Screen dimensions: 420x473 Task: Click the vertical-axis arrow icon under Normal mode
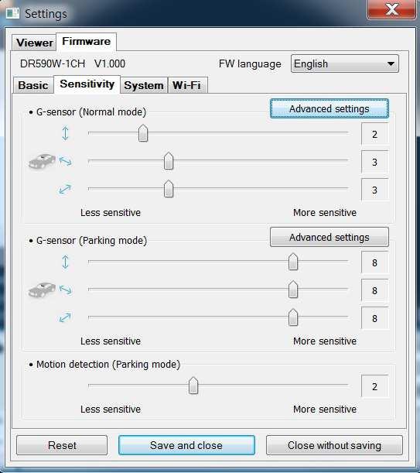[x=65, y=133]
